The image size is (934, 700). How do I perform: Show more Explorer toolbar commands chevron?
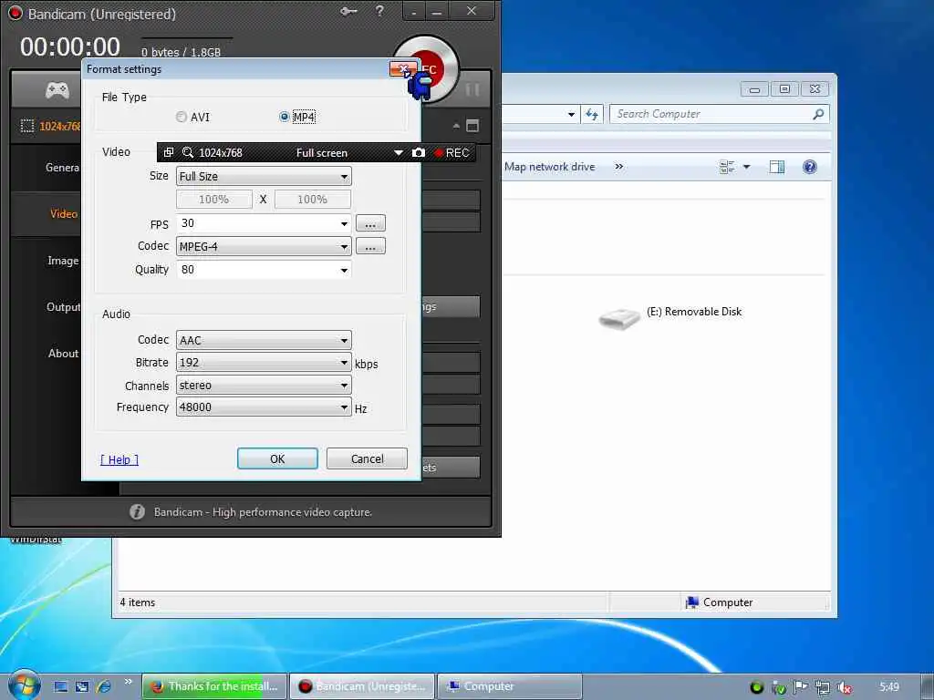coord(619,167)
